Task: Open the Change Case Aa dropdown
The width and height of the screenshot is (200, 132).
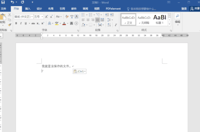Action: (x=59, y=16)
